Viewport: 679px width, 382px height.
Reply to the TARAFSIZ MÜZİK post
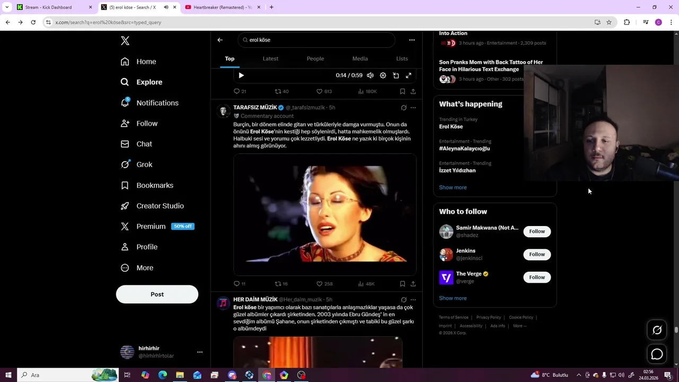click(239, 284)
